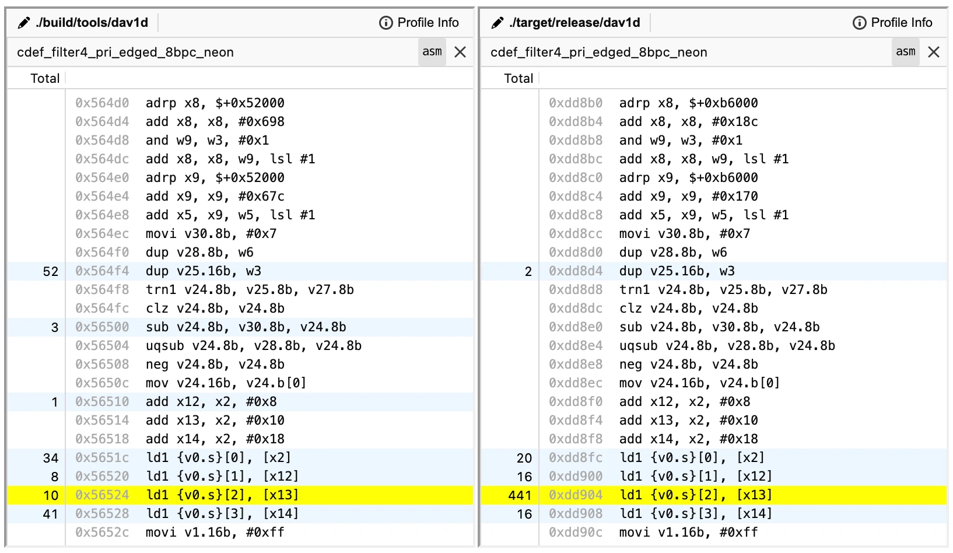Close the right assembly view
This screenshot has height=553, width=953.
click(933, 51)
